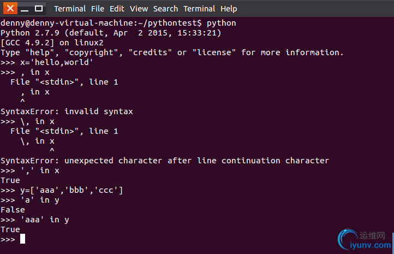Minimize the terminal window

25,9
